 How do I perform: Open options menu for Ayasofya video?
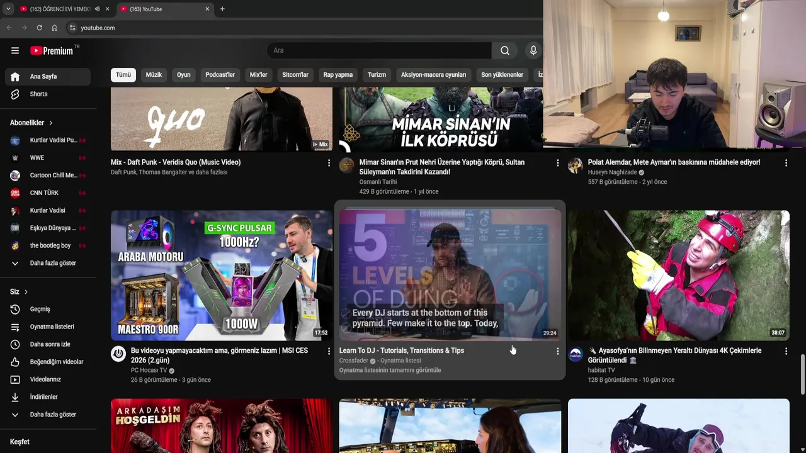(786, 351)
